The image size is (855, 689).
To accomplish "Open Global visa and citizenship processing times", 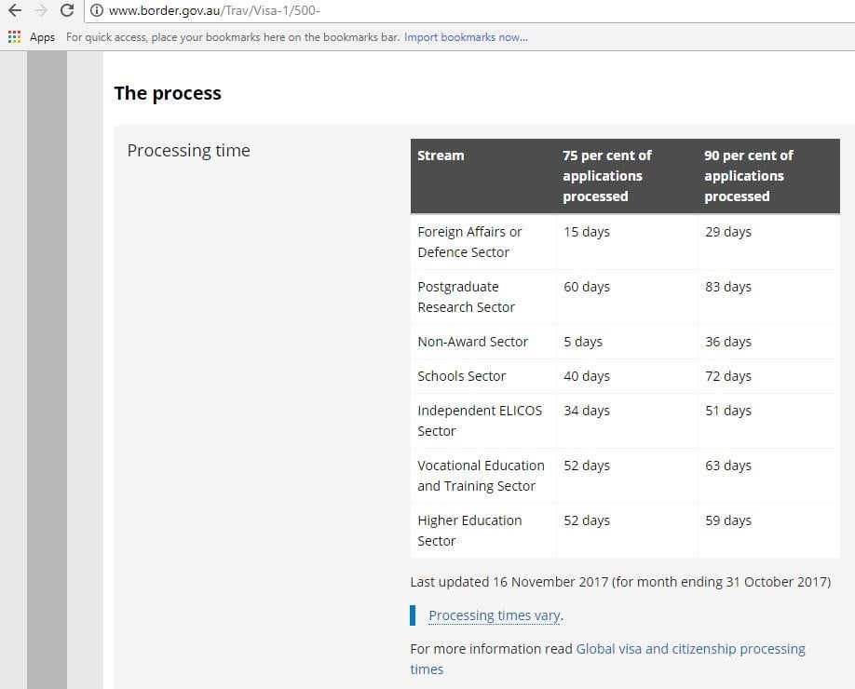I will point(690,649).
